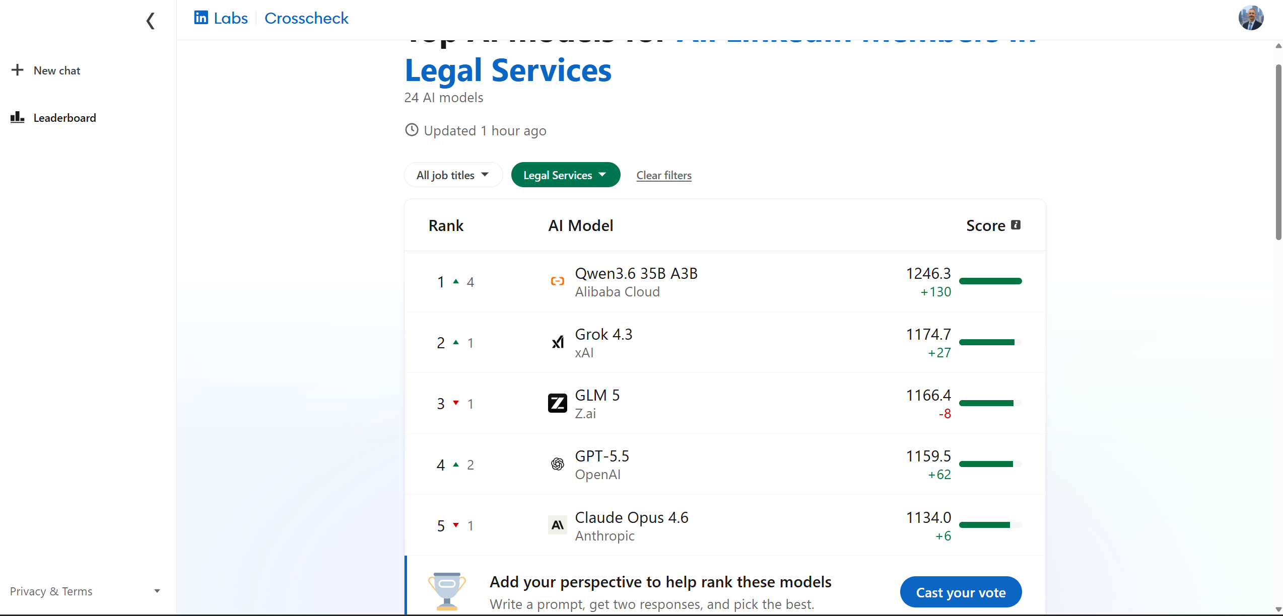Screen dimensions: 1283x616
Task: Click the AI Model column header
Action: (x=581, y=225)
